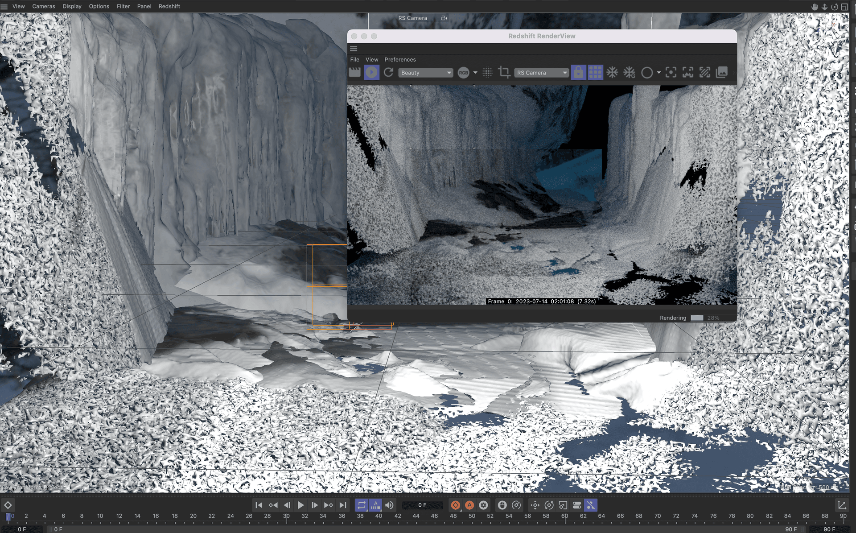Open the RenderView File menu
The image size is (856, 533).
tap(354, 59)
